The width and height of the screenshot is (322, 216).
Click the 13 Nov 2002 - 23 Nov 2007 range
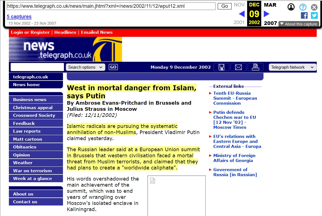[32, 23]
